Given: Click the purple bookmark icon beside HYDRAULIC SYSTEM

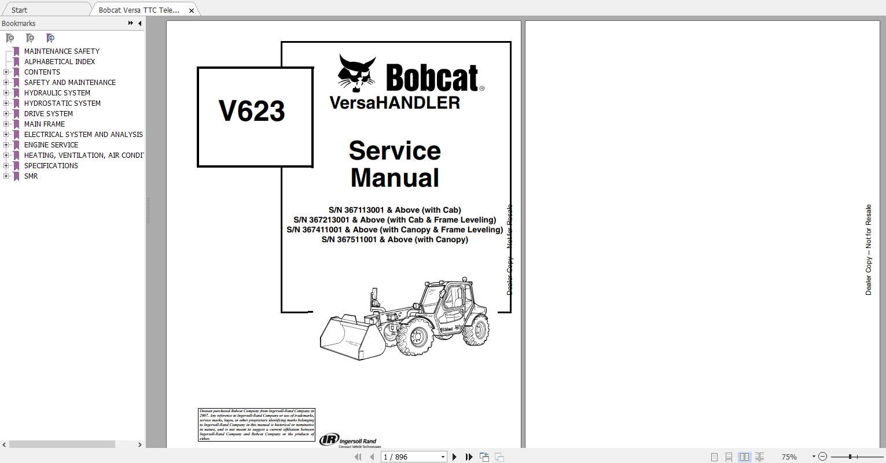Looking at the screenshot, I should pos(16,93).
